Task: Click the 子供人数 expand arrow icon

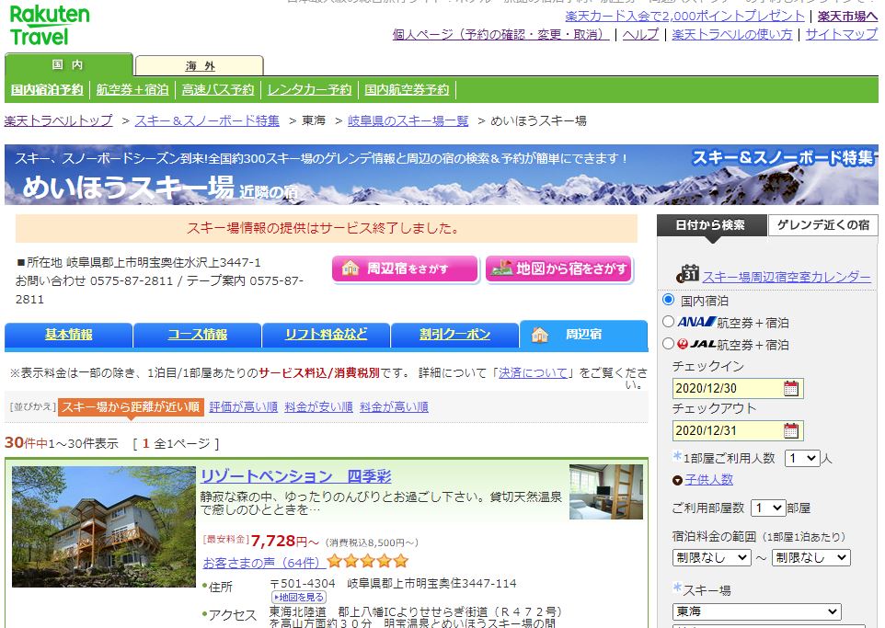Action: pos(677,480)
